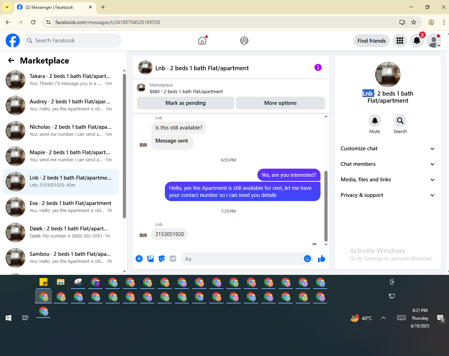Open Sticky Notes from taskbar
The width and height of the screenshot is (449, 356).
[43, 282]
